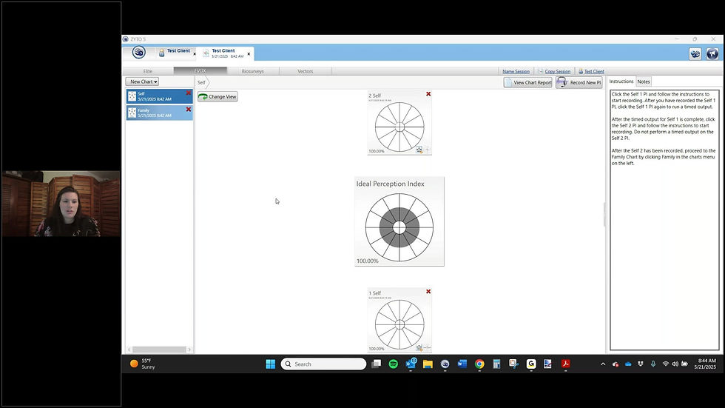Click the hand cradle icon at top right
The width and height of the screenshot is (725, 408).
tap(695, 53)
